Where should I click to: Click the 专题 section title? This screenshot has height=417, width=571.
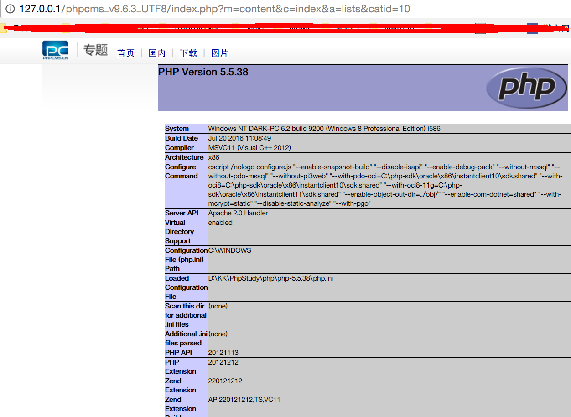coord(94,51)
